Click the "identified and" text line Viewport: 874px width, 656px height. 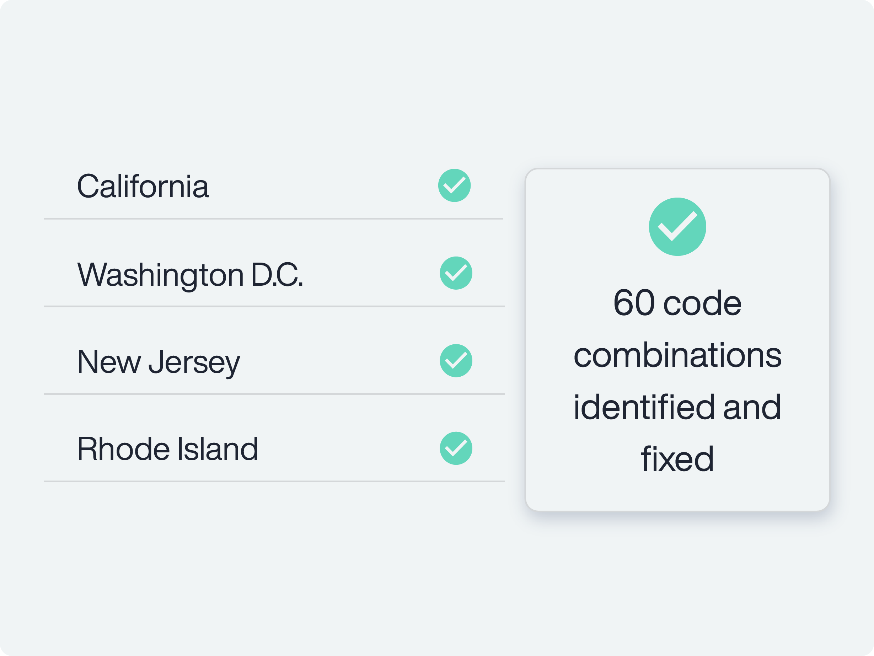coord(677,407)
